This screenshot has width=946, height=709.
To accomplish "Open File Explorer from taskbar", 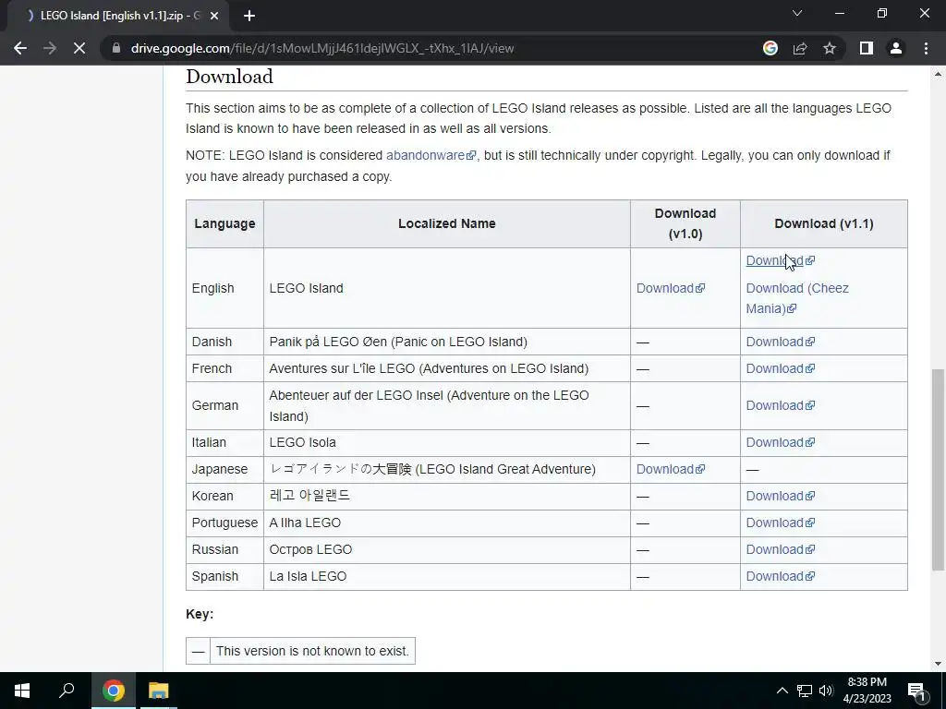I will [159, 691].
